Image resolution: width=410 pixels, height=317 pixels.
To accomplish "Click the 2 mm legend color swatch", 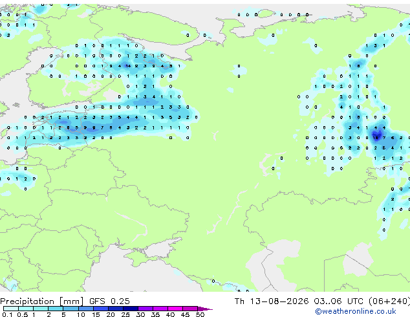I will (x=56, y=309).
